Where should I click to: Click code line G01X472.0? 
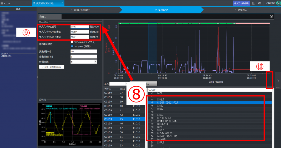tap(210, 124)
